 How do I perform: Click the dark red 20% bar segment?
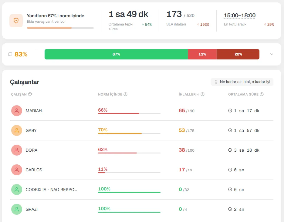tap(238, 54)
